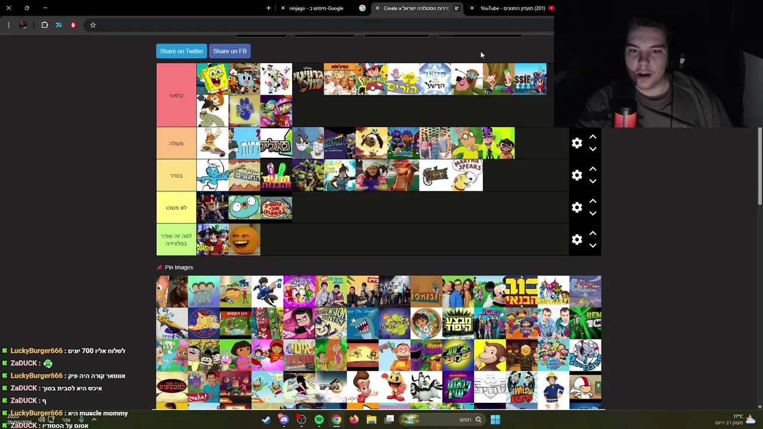Open File Explorer from the taskbar
This screenshot has width=763, height=429.
(371, 419)
